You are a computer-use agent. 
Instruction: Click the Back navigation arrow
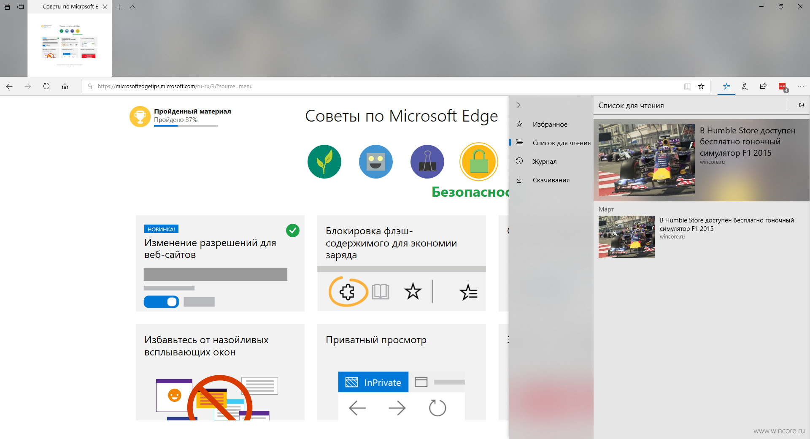[x=9, y=86]
